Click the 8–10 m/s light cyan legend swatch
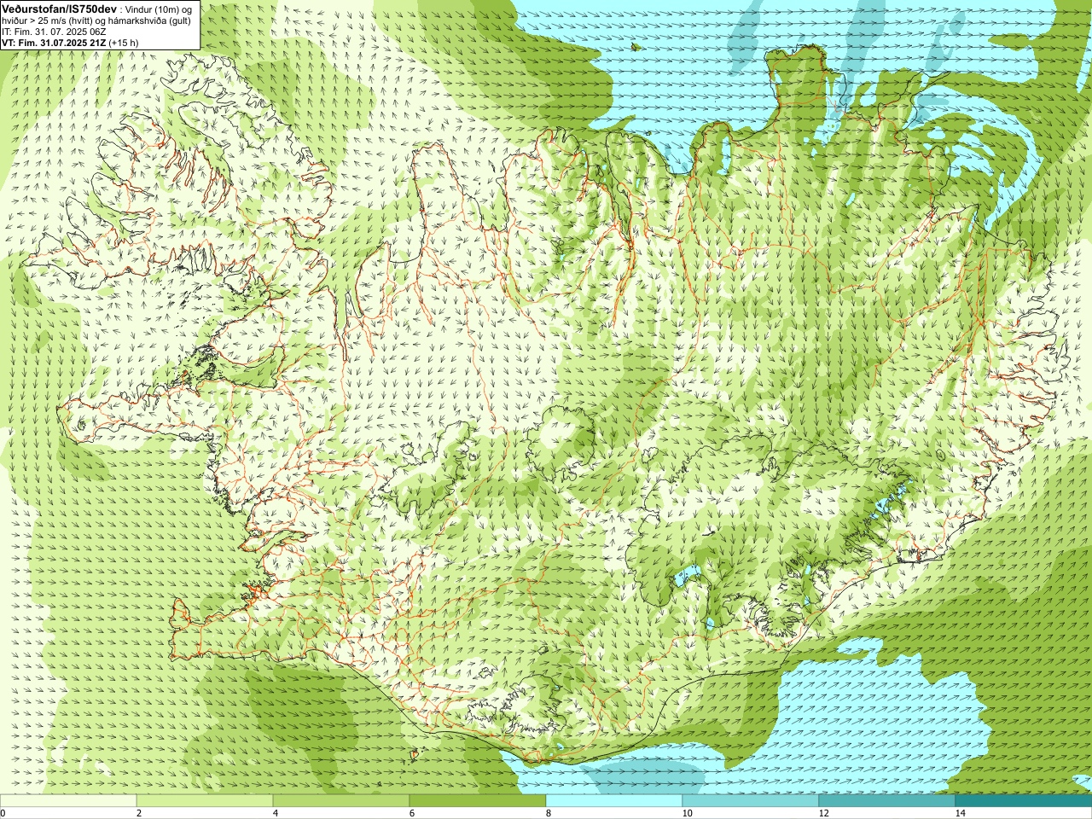1092x819 pixels. tap(614, 801)
